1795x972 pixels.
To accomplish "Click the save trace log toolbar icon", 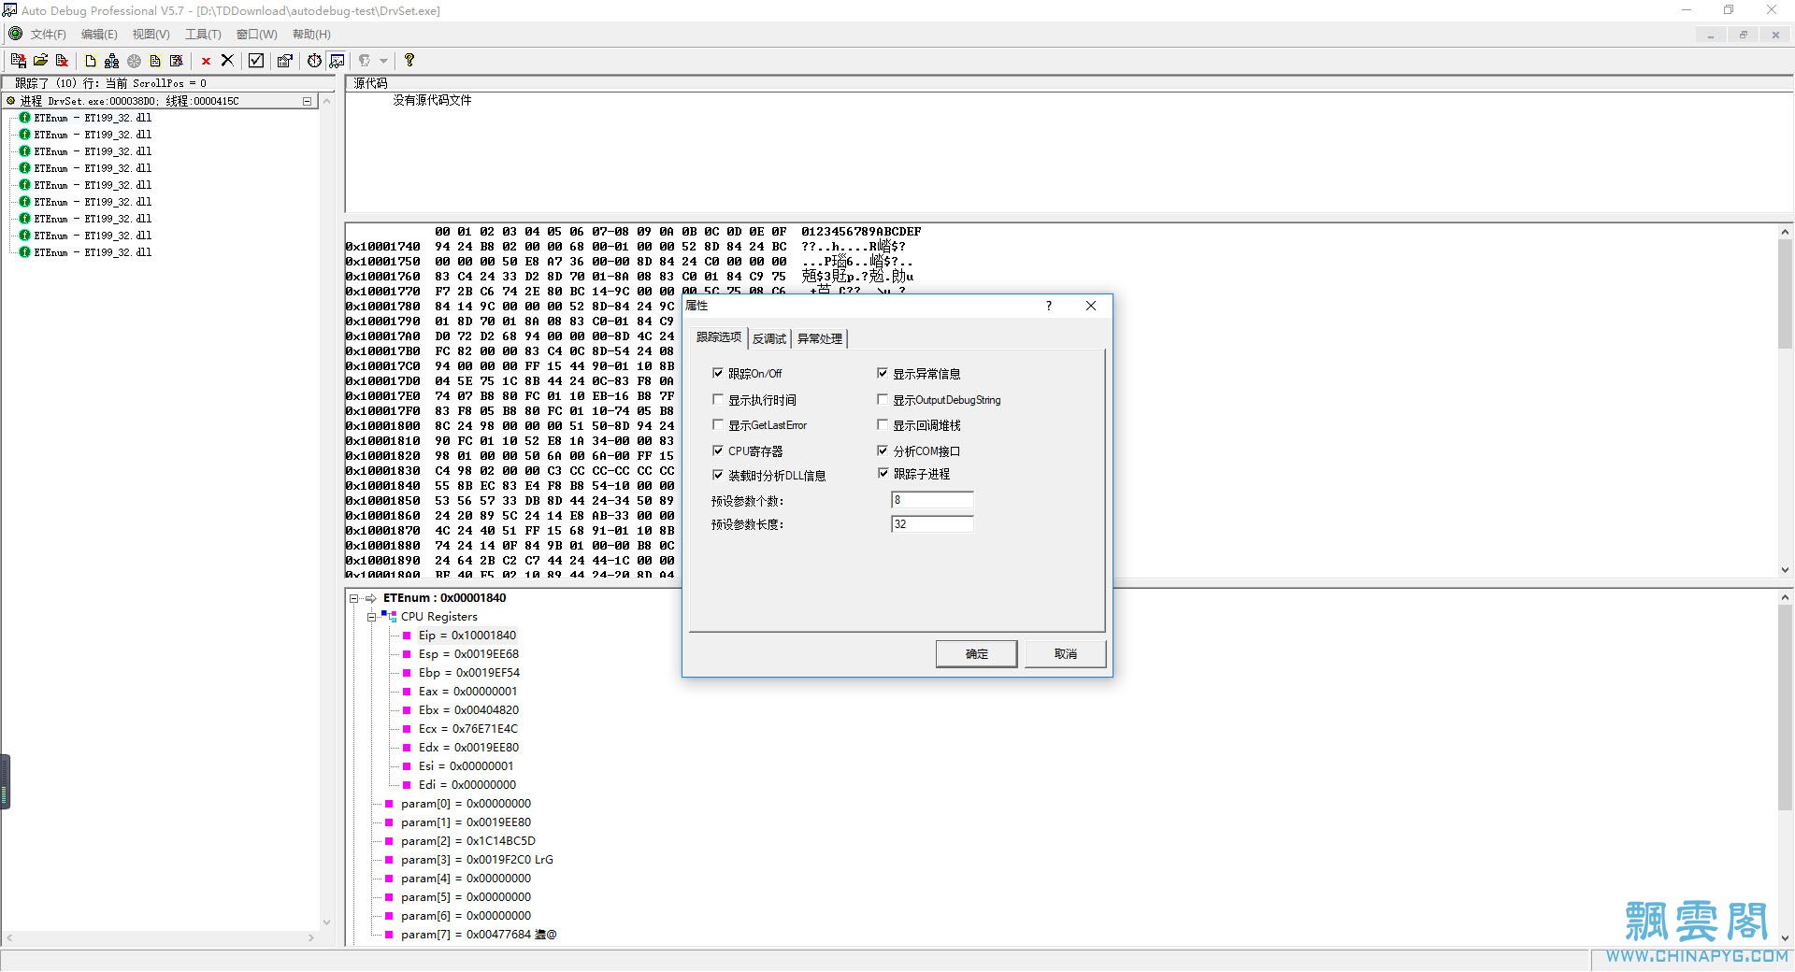I will tap(18, 61).
